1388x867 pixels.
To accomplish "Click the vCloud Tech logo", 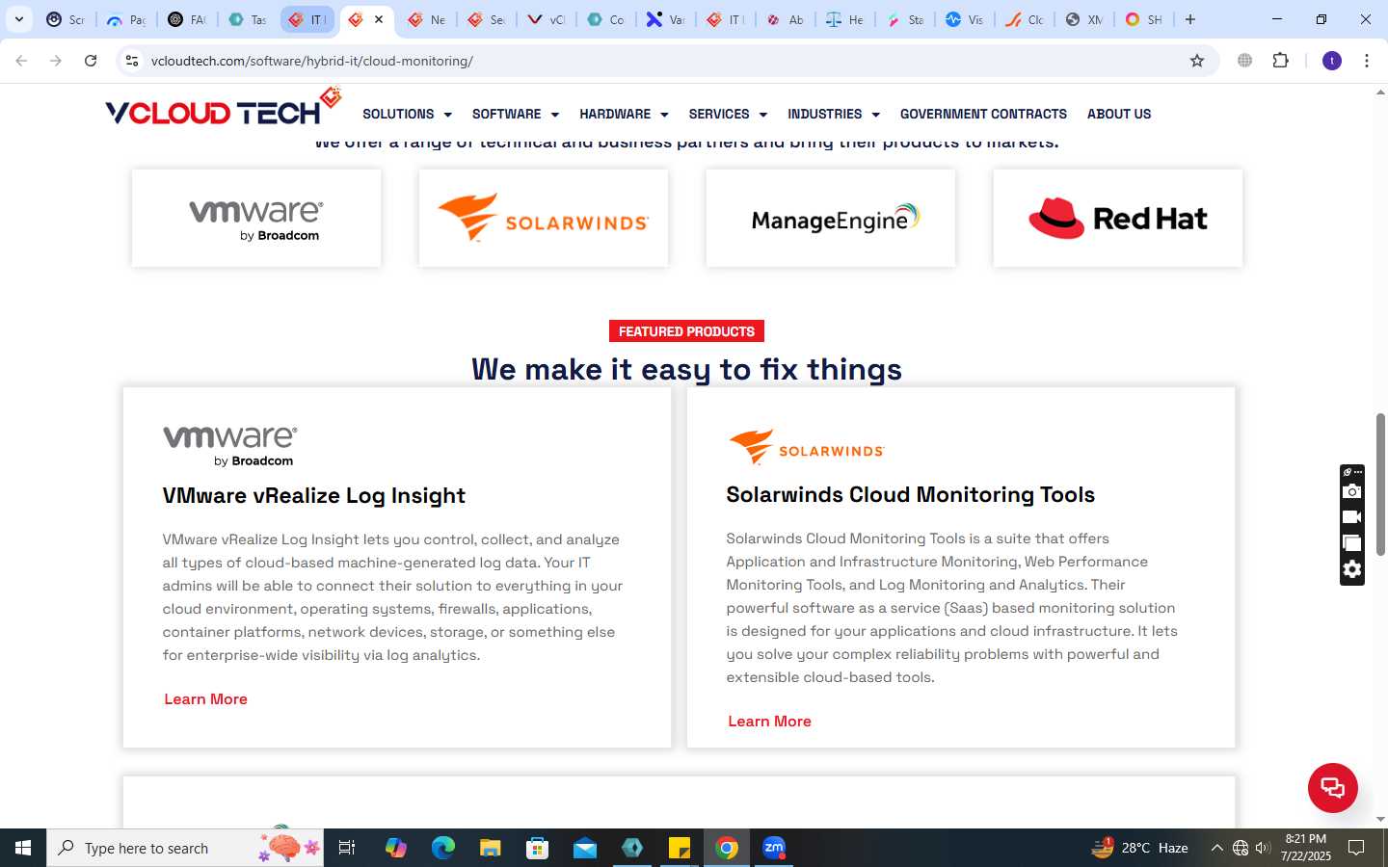I will [x=224, y=109].
